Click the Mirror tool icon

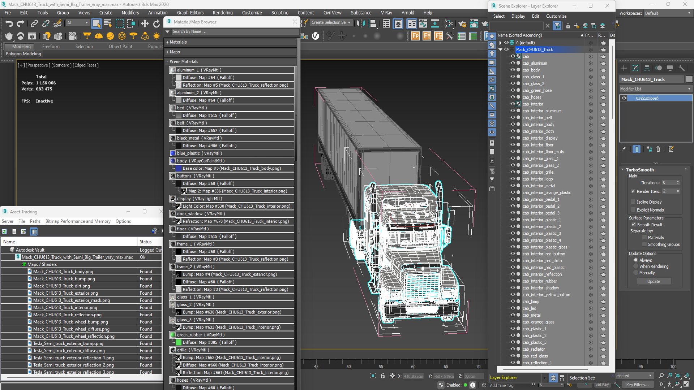360,24
